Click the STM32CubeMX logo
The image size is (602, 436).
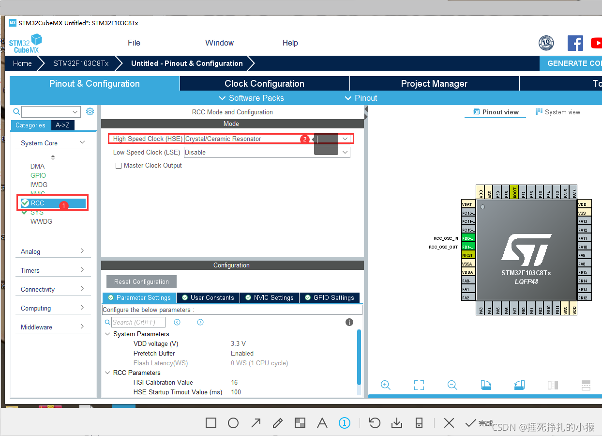pos(26,43)
